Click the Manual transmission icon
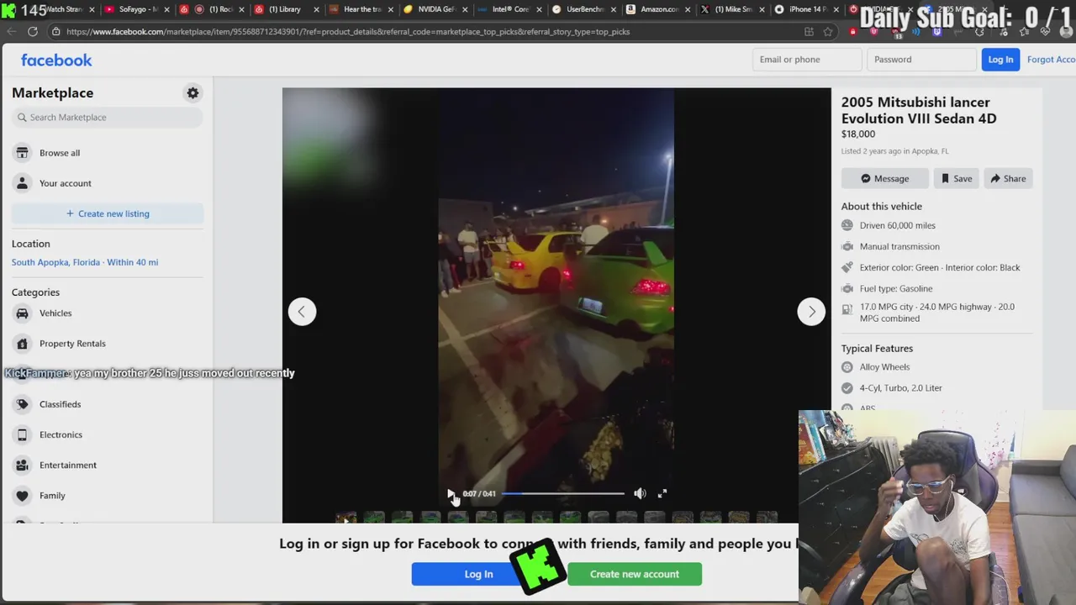 (847, 247)
